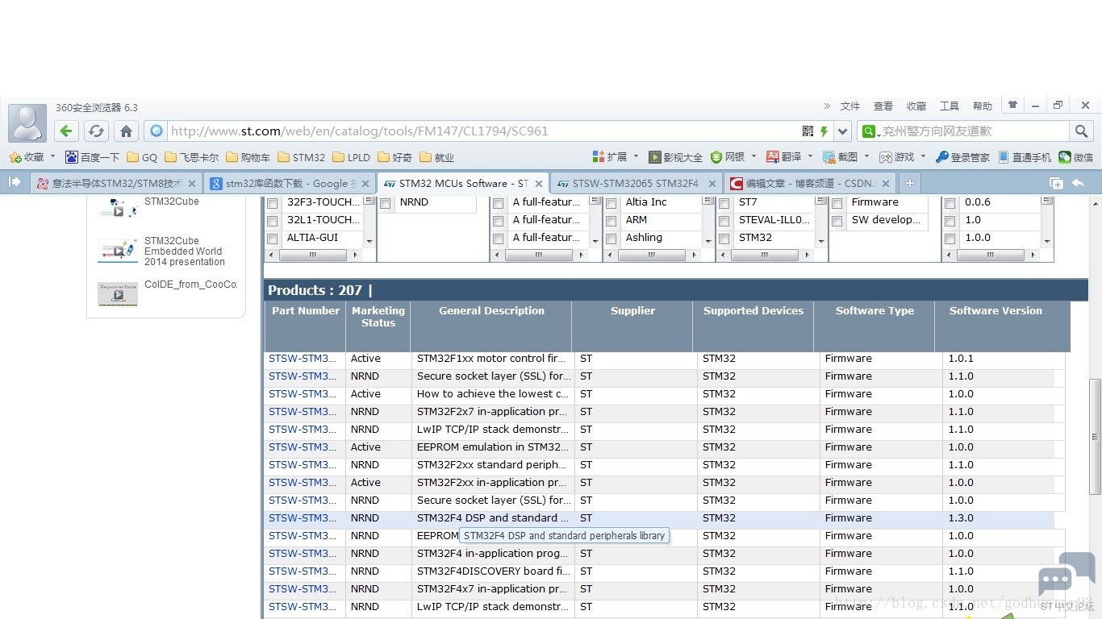The width and height of the screenshot is (1102, 619).
Task: Open the 文件 menu
Action: [850, 106]
